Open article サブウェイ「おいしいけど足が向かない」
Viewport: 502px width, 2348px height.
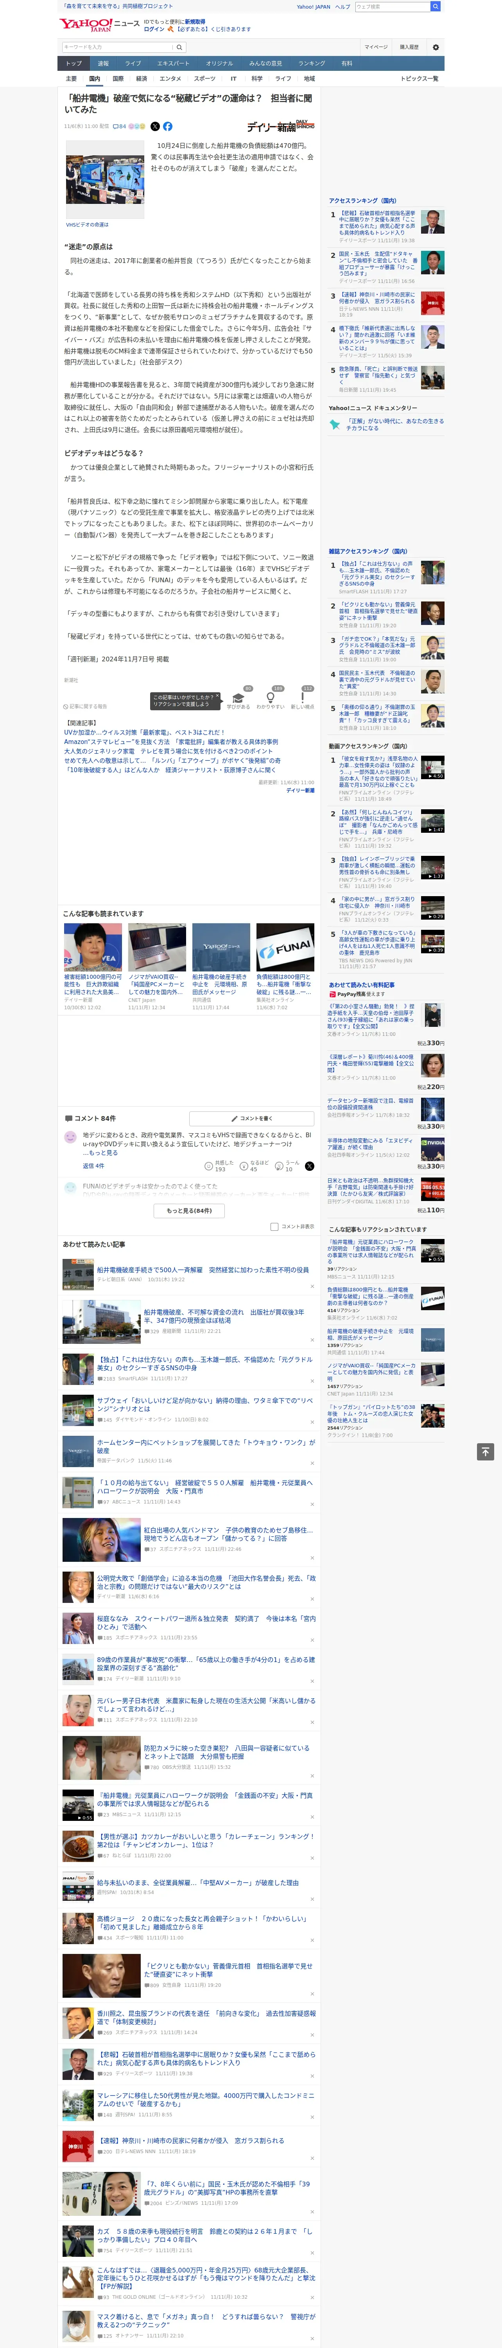[205, 1404]
